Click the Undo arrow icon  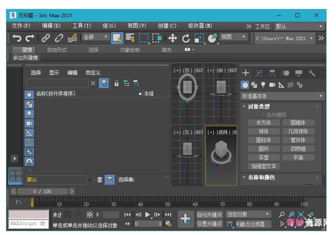[17, 38]
